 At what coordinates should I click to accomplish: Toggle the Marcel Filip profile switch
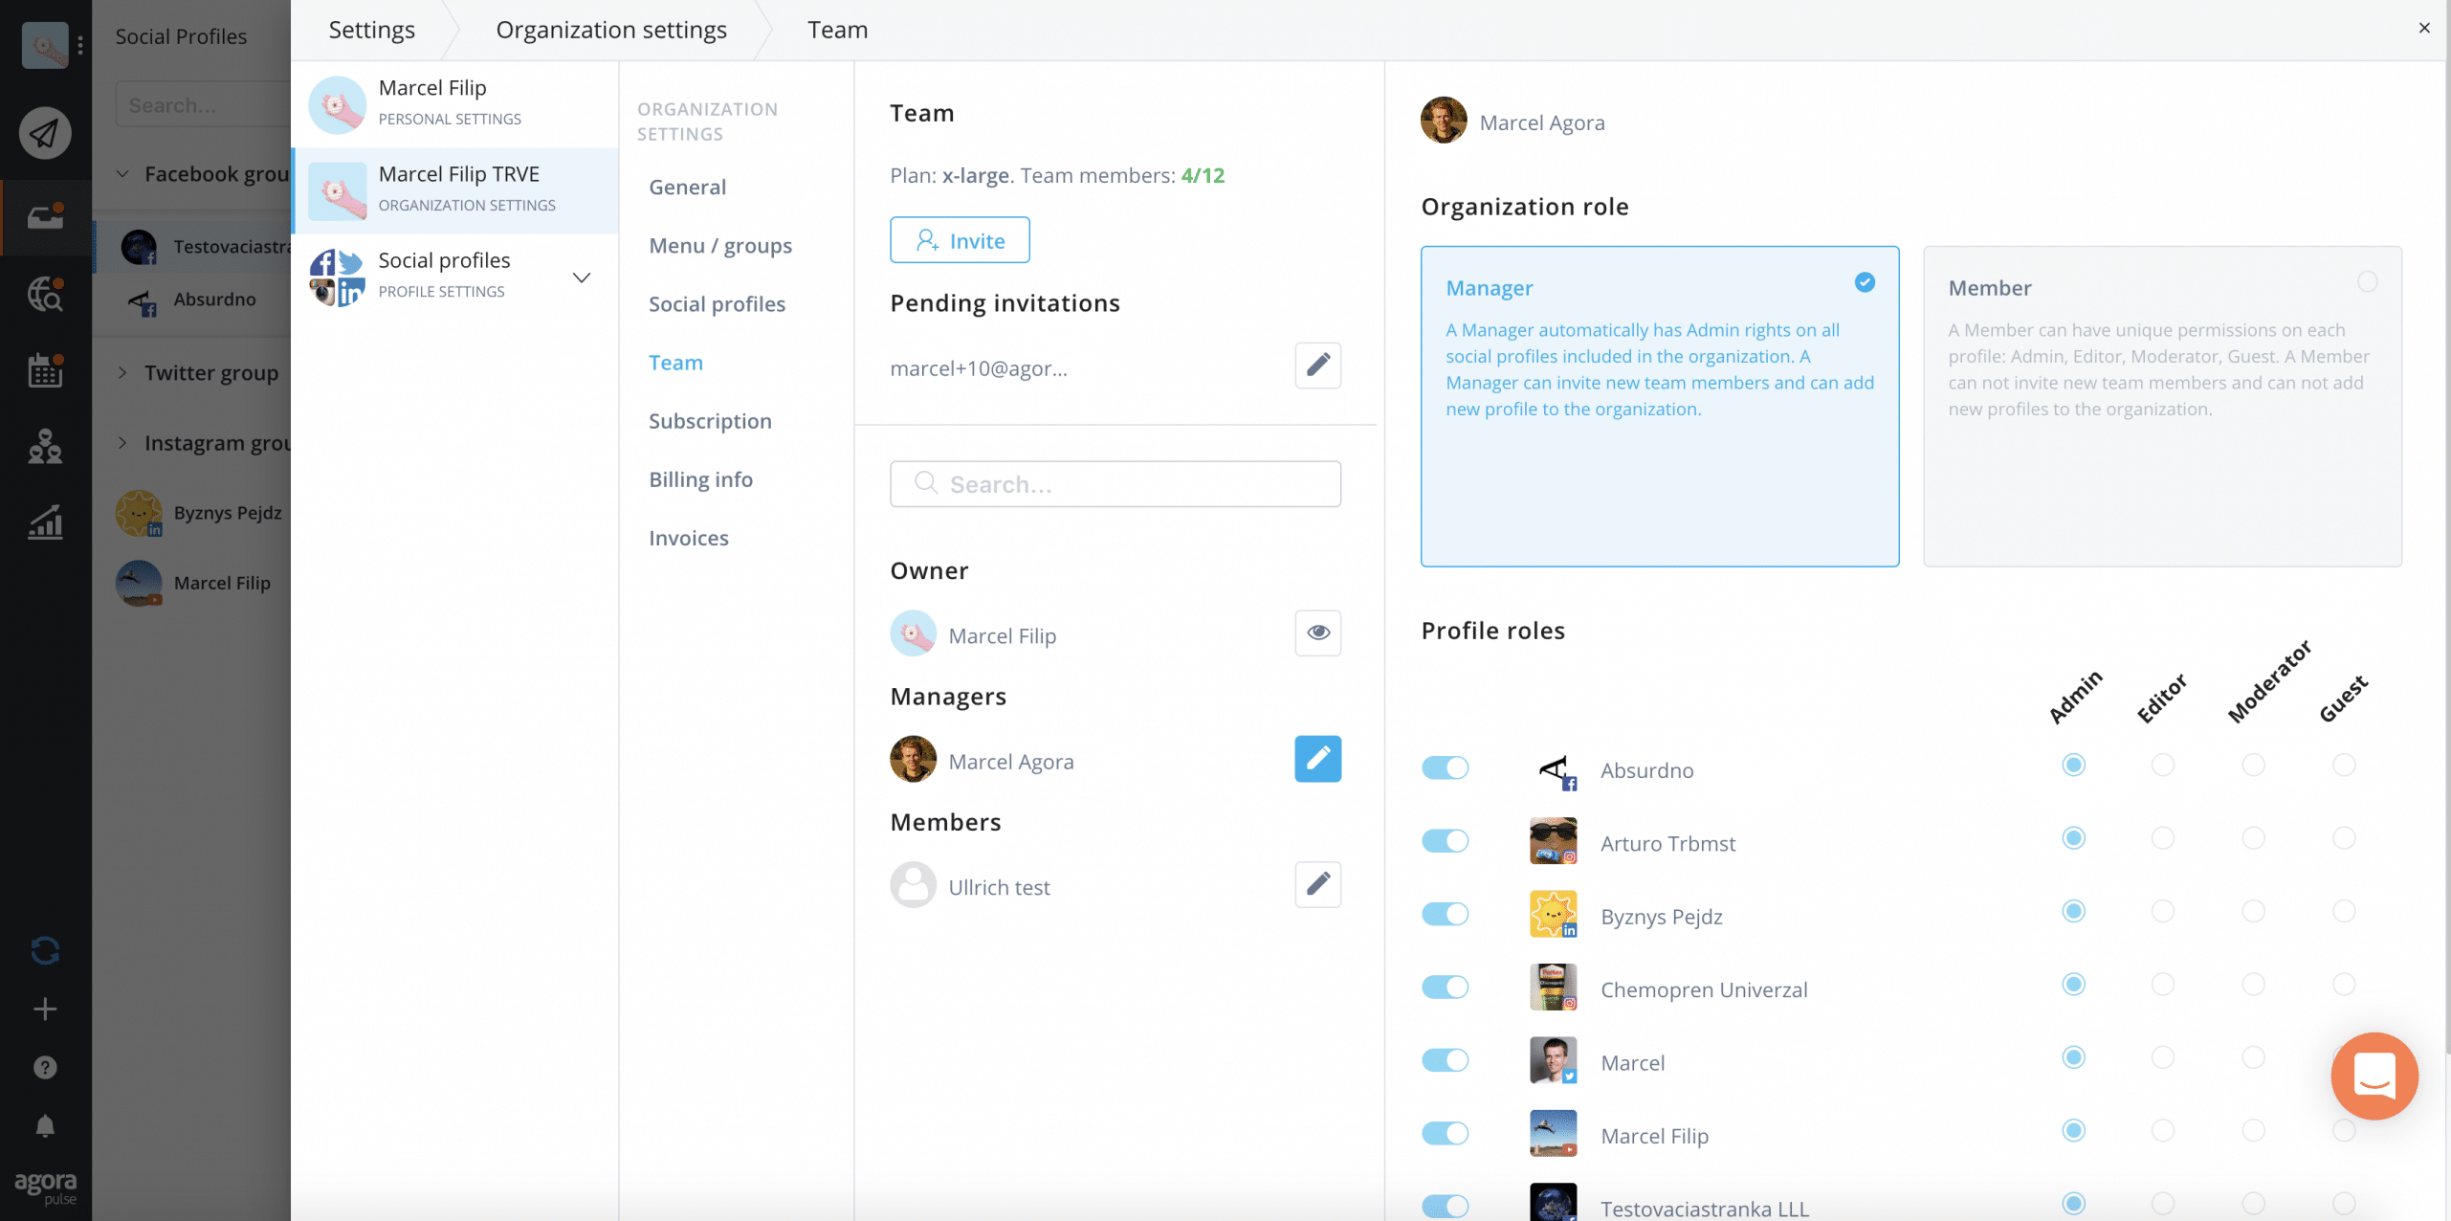point(1445,1133)
